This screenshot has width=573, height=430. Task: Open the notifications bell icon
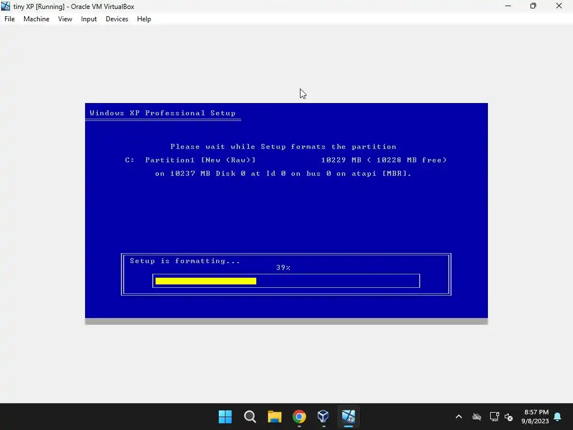[x=558, y=417]
